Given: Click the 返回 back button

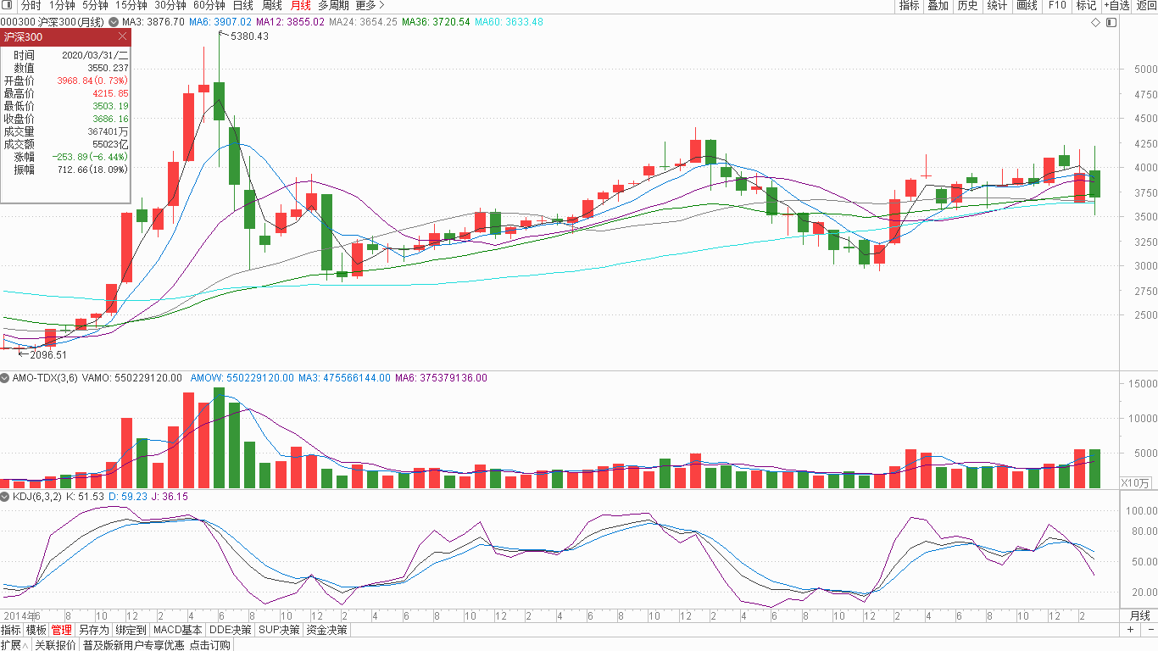Looking at the screenshot, I should (x=1146, y=5).
